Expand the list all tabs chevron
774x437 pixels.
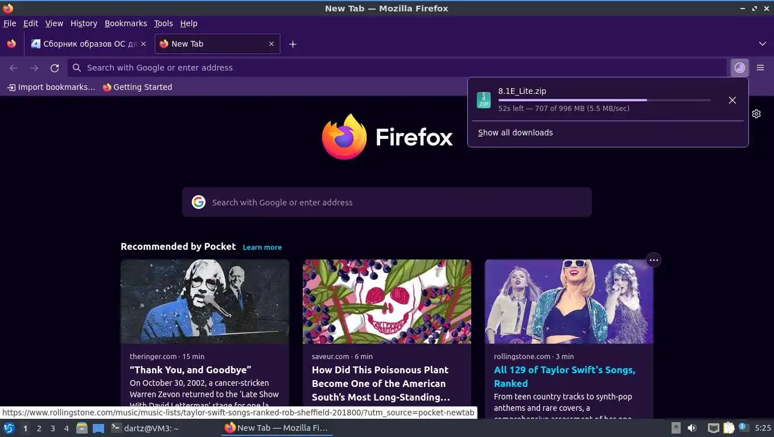click(x=763, y=44)
